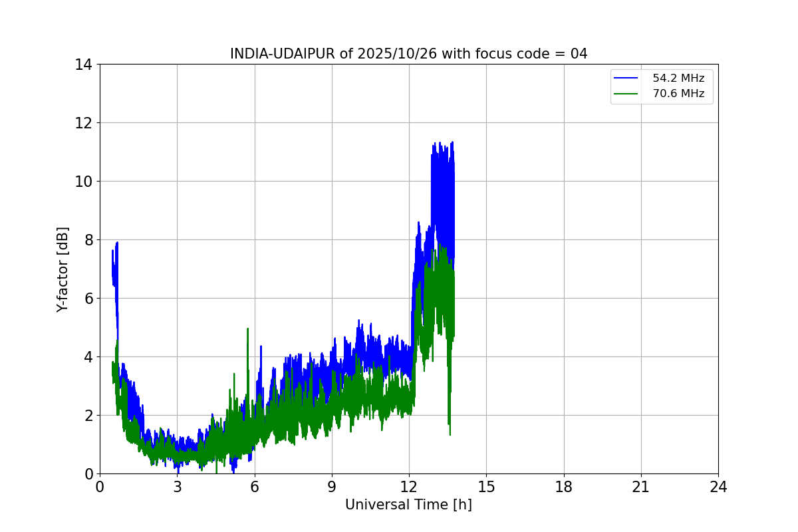Click the x-axis tick label 9
This screenshot has width=798, height=532.
coord(332,487)
